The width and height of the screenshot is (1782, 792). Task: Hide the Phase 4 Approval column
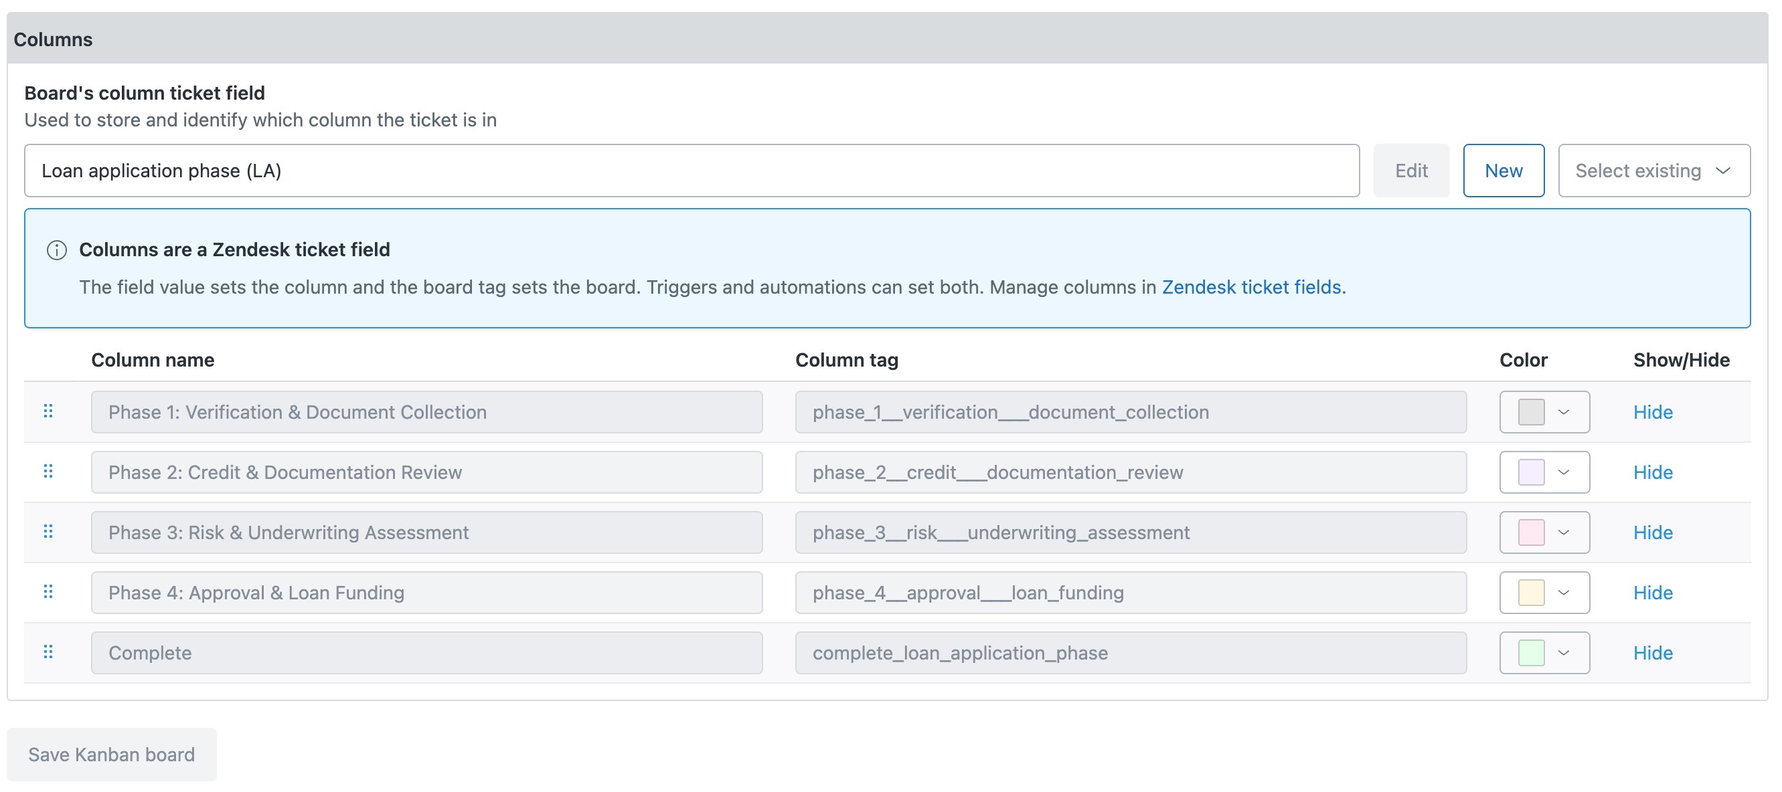(1653, 592)
